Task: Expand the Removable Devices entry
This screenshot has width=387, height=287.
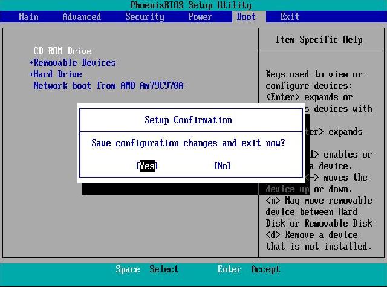Action: [73, 63]
